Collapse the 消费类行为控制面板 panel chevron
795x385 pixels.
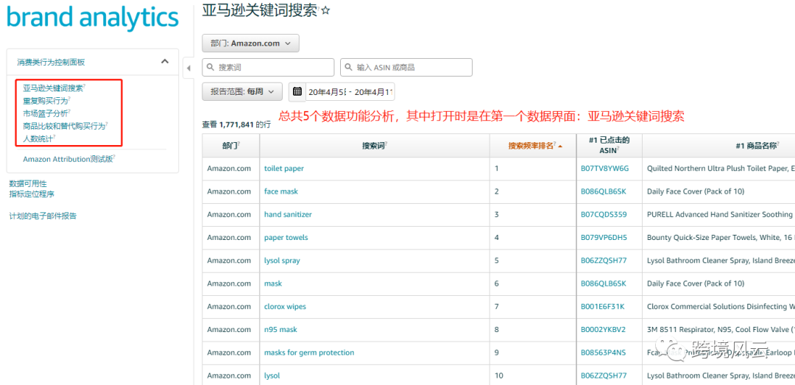point(165,61)
